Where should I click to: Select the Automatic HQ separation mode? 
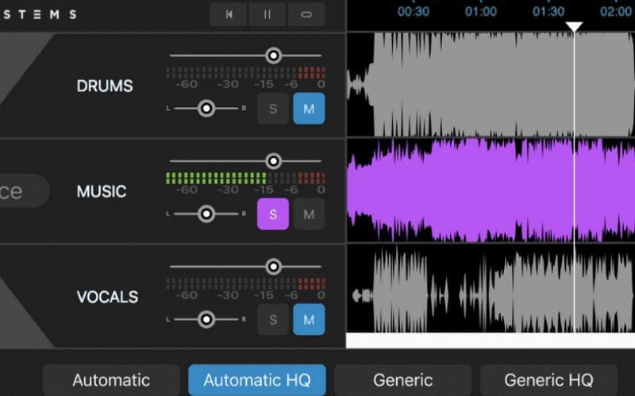[257, 380]
